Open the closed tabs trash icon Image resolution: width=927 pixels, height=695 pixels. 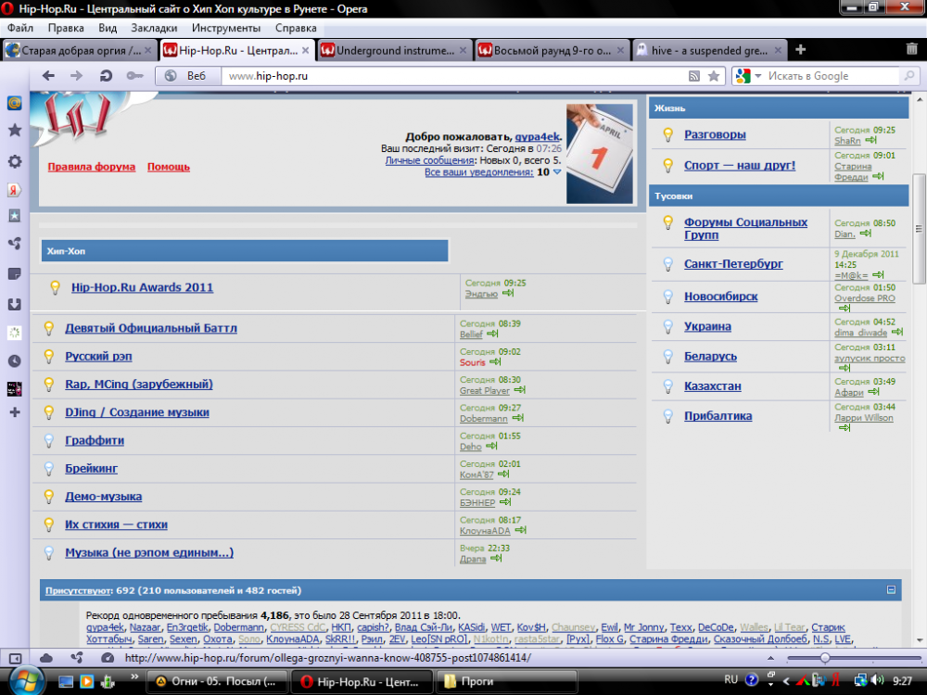(911, 50)
